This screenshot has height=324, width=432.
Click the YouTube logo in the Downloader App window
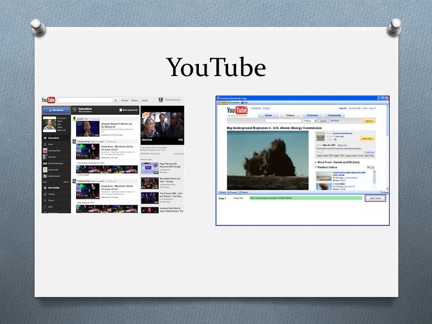coord(237,110)
